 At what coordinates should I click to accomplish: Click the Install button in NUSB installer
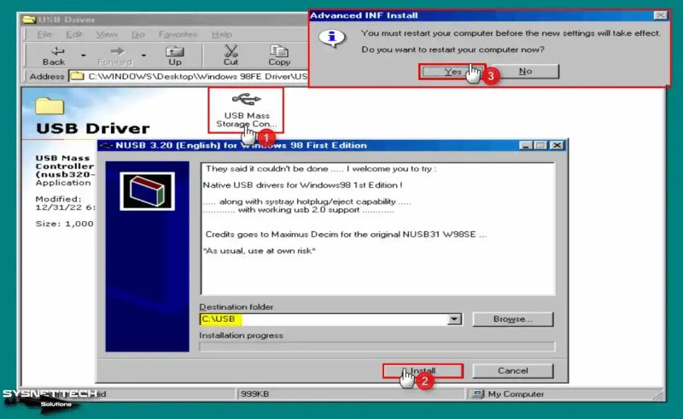click(x=423, y=370)
